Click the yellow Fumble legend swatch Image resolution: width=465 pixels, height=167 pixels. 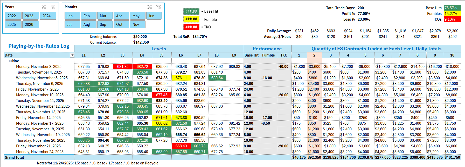coord(191,19)
